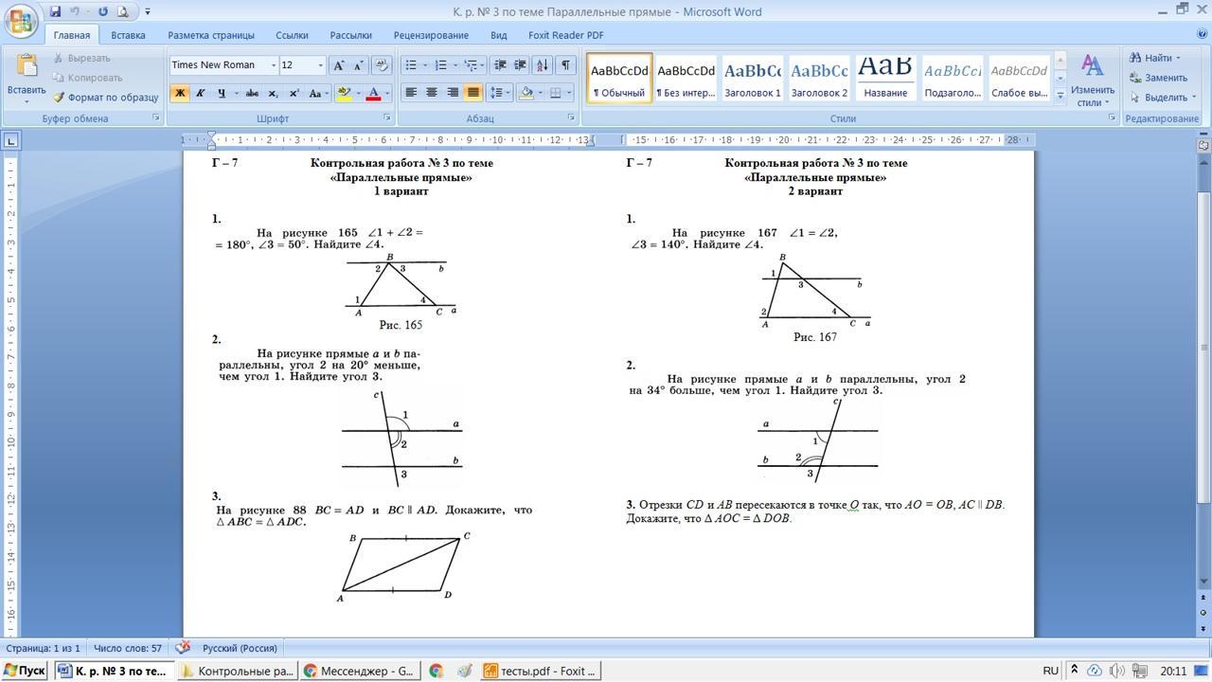Apply yellow text highlight color
This screenshot has height=682, width=1212.
[x=344, y=93]
